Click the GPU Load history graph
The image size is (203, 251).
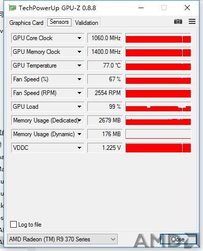coord(158,107)
